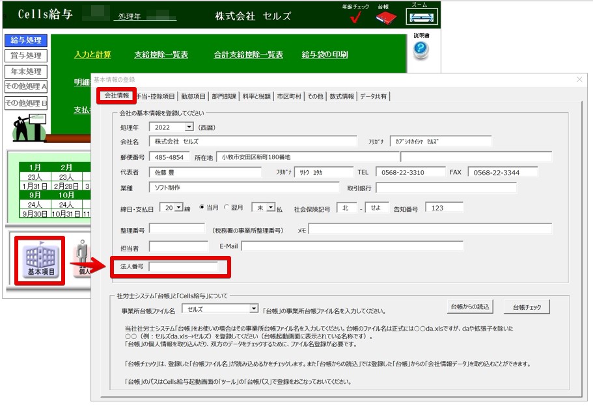Open the 支払日 末 dropdown

[271, 207]
